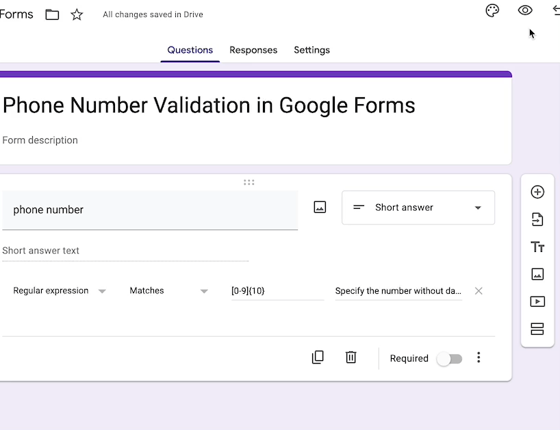Insert image into phone number question
560x430 pixels.
(320, 207)
